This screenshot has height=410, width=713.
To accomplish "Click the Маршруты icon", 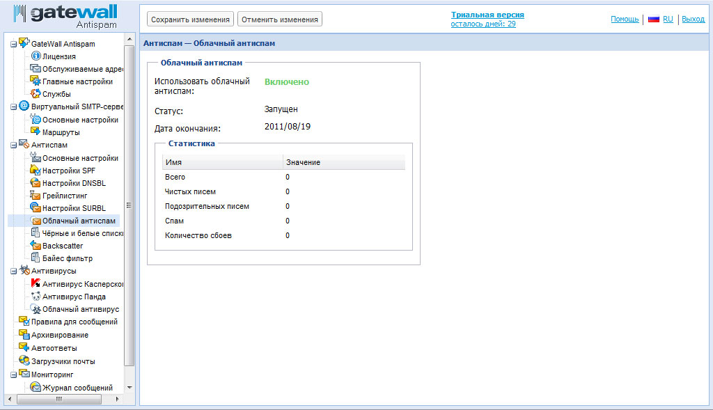I will pos(36,132).
